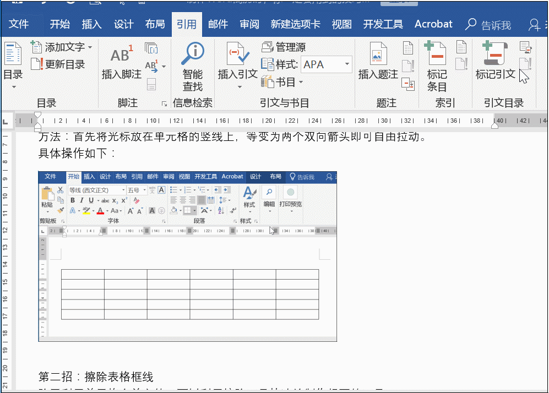The height and width of the screenshot is (393, 549).
Task: Click the cross-reference icon in the 题注 group
Action: (x=408, y=83)
